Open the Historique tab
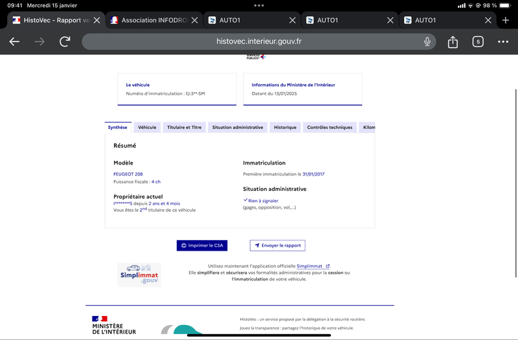Screen dimensions: 518x340 click(x=285, y=127)
